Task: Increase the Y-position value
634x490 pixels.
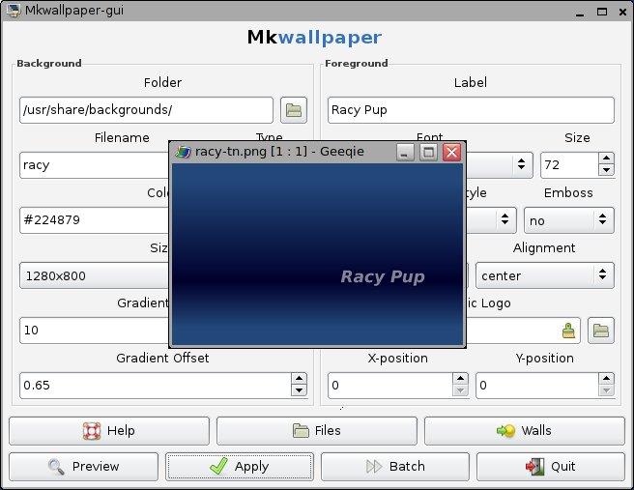Action: [606, 379]
